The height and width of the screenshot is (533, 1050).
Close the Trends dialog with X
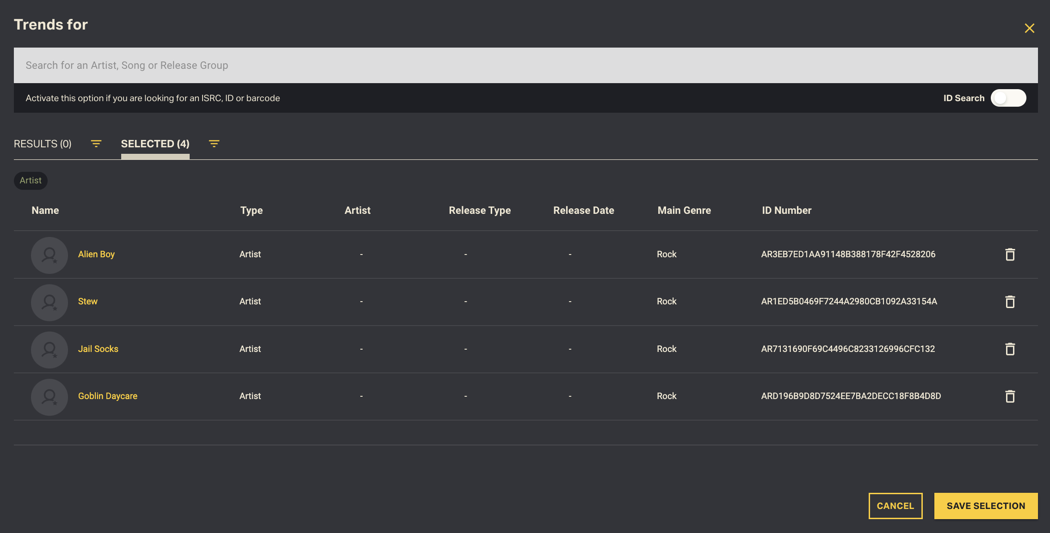tap(1029, 28)
